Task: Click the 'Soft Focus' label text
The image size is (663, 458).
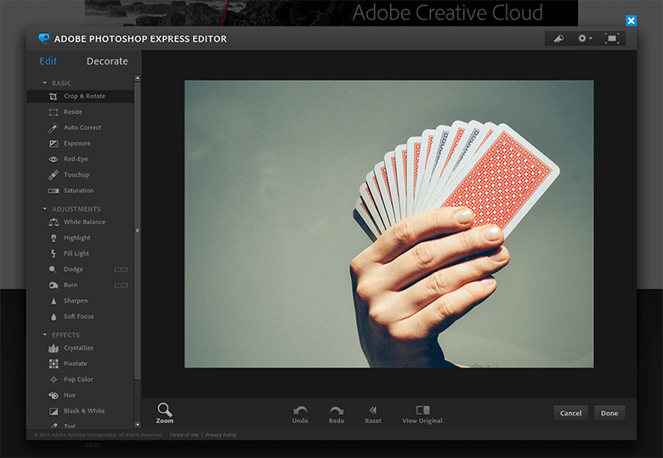Action: click(x=79, y=316)
